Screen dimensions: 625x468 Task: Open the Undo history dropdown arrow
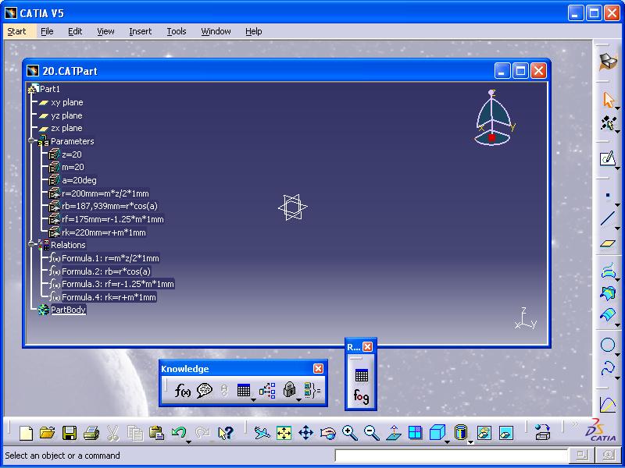[x=189, y=441]
